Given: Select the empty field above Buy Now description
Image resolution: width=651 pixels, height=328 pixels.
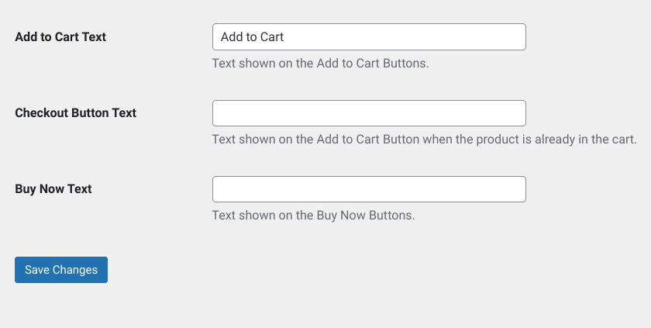Looking at the screenshot, I should [369, 189].
